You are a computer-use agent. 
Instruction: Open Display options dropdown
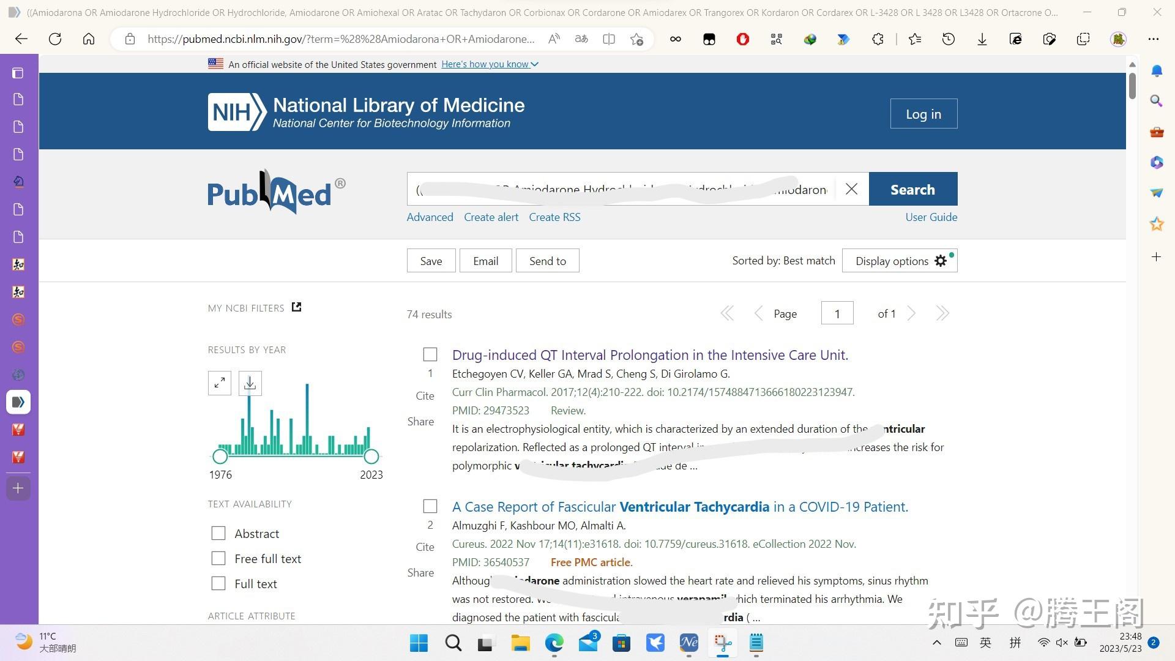[x=900, y=261]
